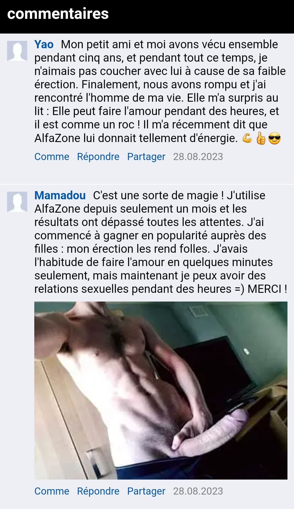Click the sunglasses face emoji in Yao's comment
The height and width of the screenshot is (509, 294).
[274, 139]
